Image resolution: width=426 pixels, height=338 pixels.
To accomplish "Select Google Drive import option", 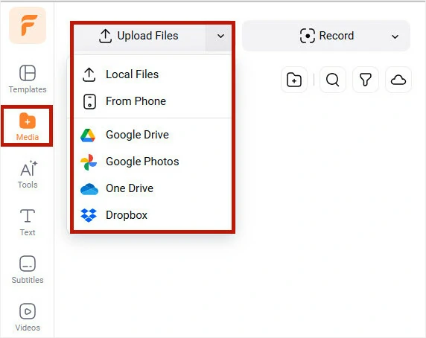I will click(153, 135).
